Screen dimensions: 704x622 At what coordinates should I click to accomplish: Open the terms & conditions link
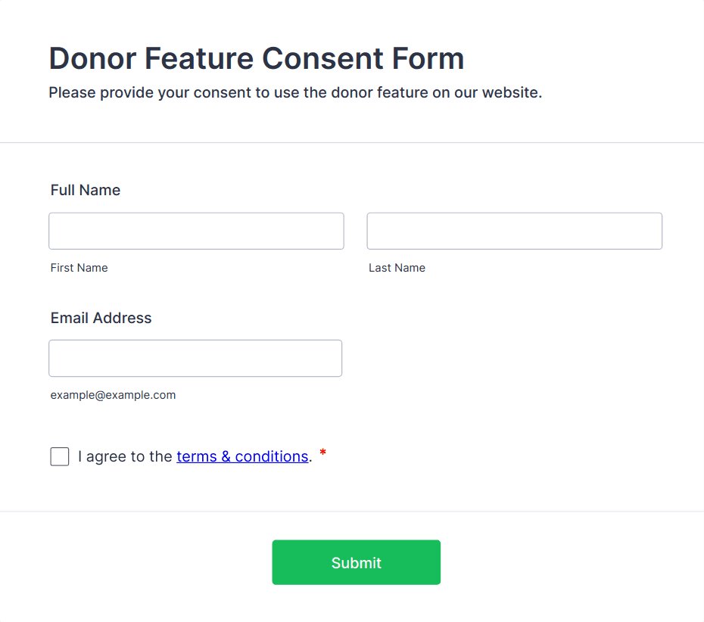(242, 456)
